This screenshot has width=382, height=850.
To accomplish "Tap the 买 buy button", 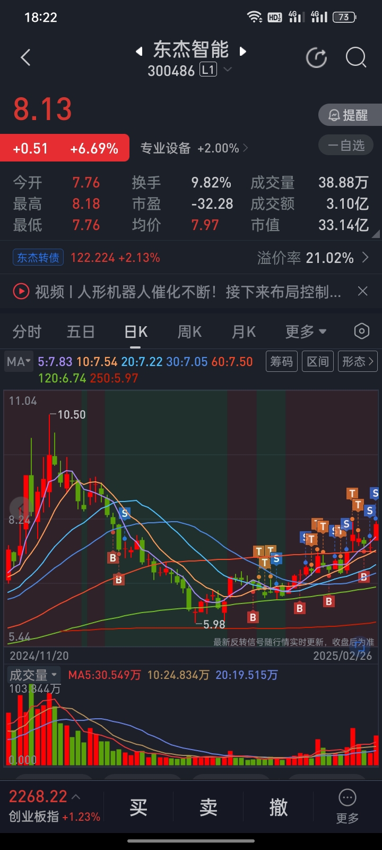I will click(x=138, y=807).
